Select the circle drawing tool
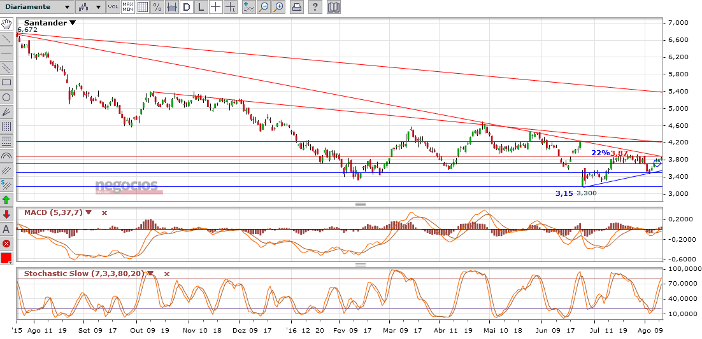The width and height of the screenshot is (702, 339). pos(6,97)
